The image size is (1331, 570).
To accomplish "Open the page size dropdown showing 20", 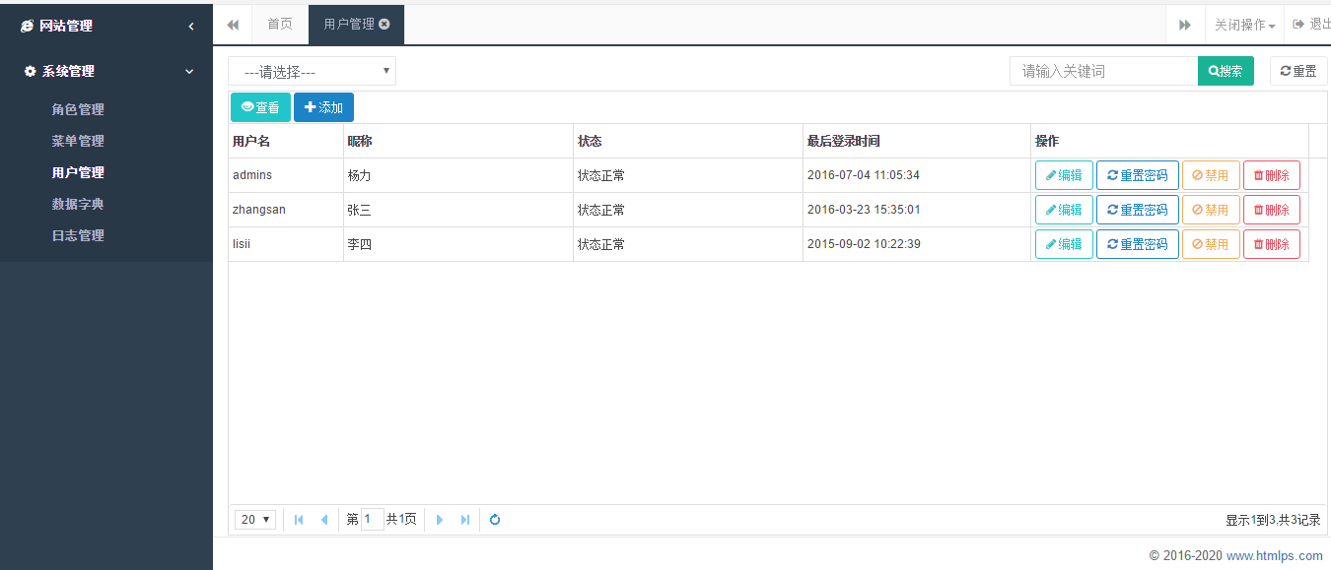I will 255,520.
